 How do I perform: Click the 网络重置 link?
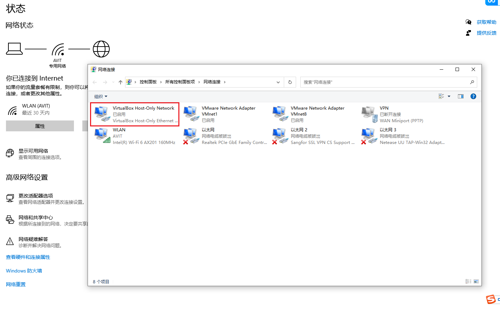16,284
